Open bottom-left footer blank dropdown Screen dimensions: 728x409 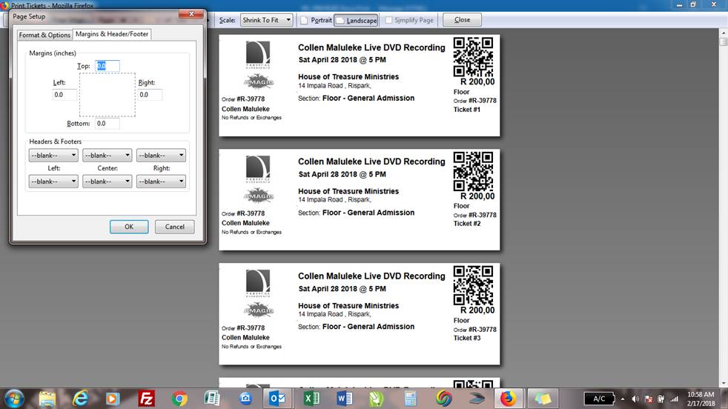53,181
